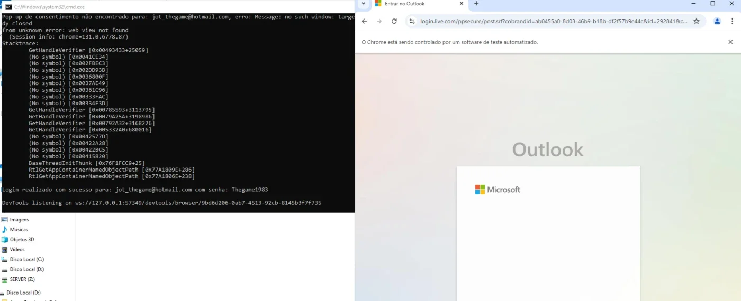Image resolution: width=741 pixels, height=301 pixels.
Task: Open cmd.exe window system menu icon
Action: [x=8, y=7]
